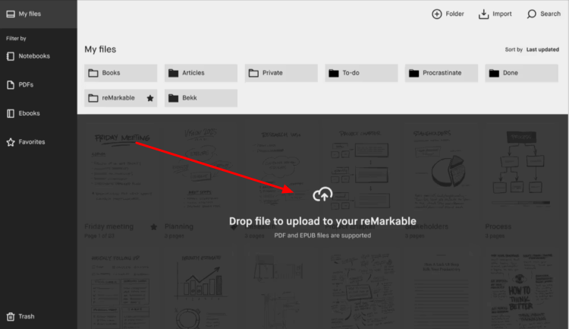Open the Articles folder

coord(201,73)
